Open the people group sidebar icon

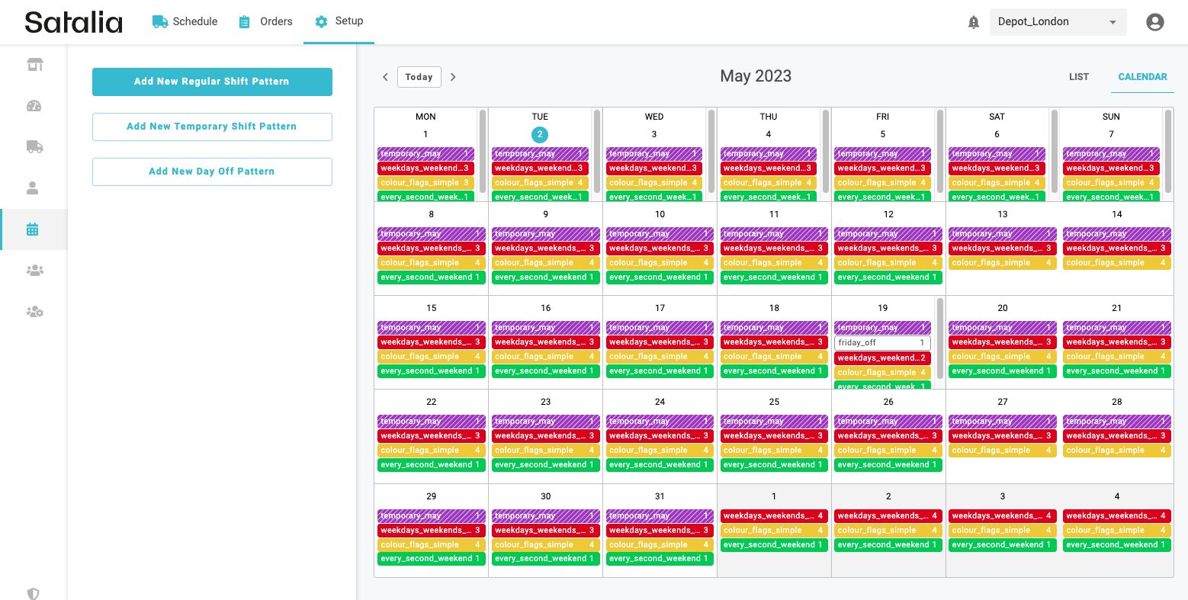[34, 270]
